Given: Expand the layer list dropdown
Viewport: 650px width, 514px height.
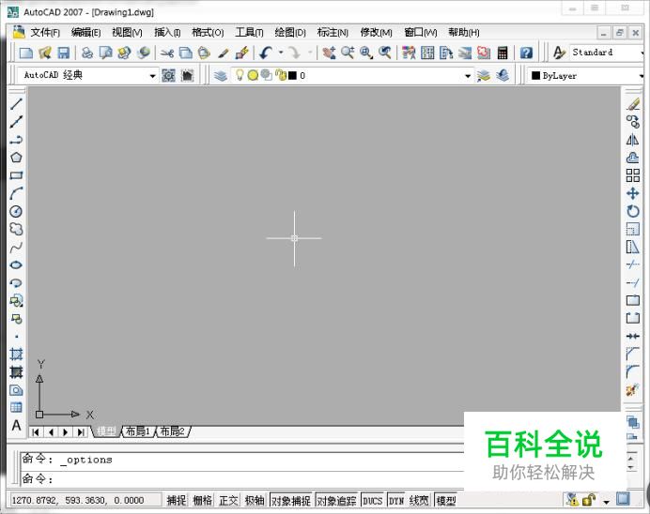Looking at the screenshot, I should 468,76.
